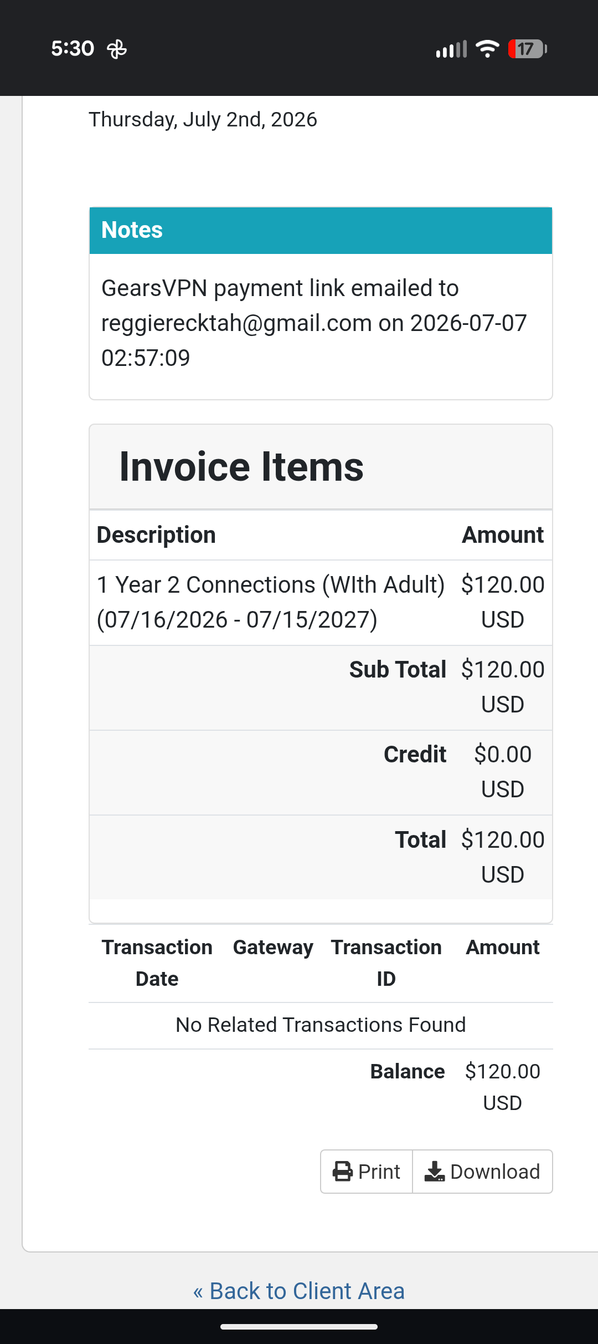Tap the Gateway column header

point(273,948)
